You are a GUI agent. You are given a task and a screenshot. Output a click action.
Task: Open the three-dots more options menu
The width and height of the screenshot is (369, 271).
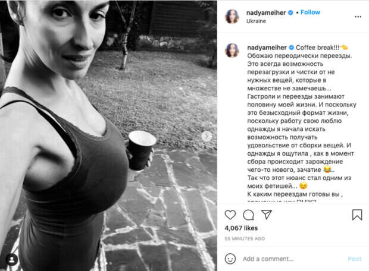click(x=358, y=17)
